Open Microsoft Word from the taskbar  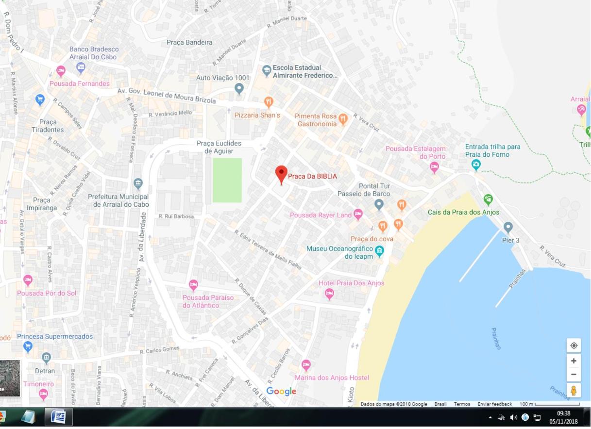click(58, 417)
